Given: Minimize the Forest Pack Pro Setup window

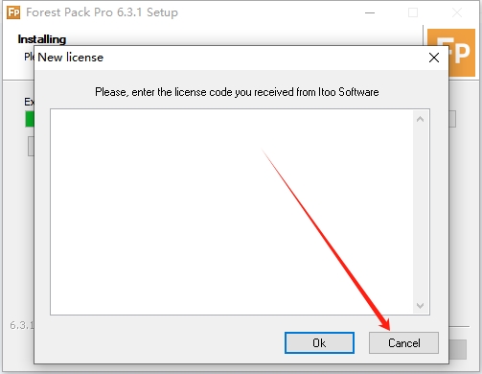Looking at the screenshot, I should pos(370,12).
